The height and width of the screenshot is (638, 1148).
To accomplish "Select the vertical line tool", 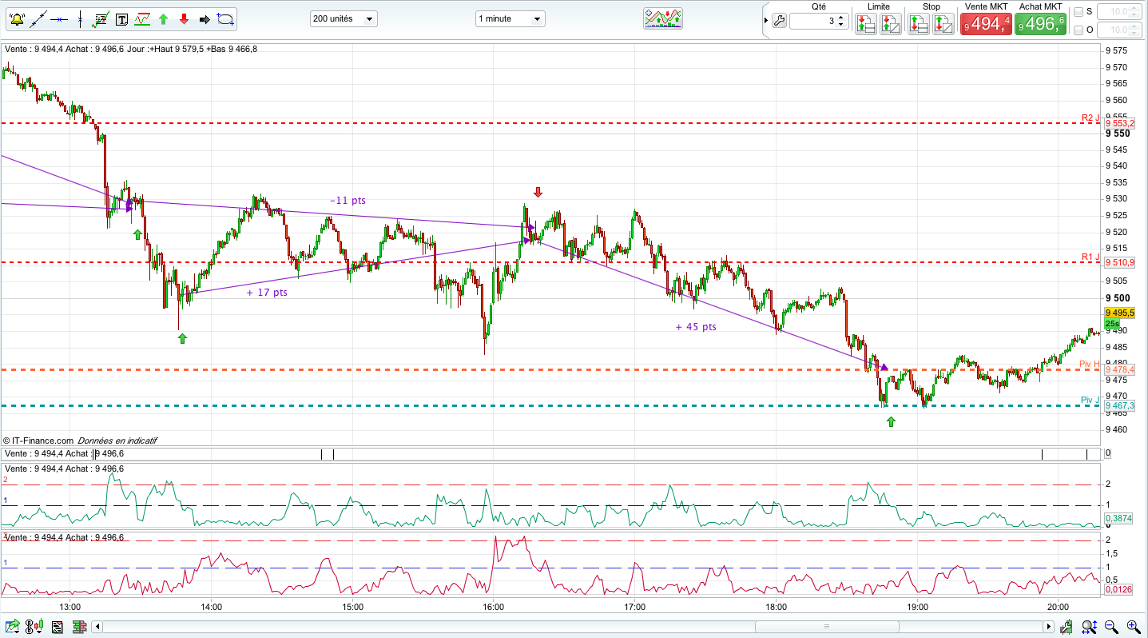I will pos(80,19).
